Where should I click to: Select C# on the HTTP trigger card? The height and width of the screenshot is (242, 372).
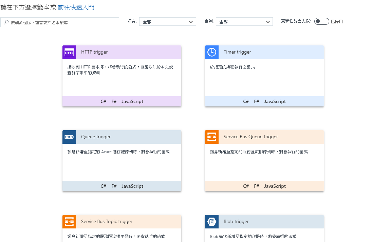click(103, 101)
